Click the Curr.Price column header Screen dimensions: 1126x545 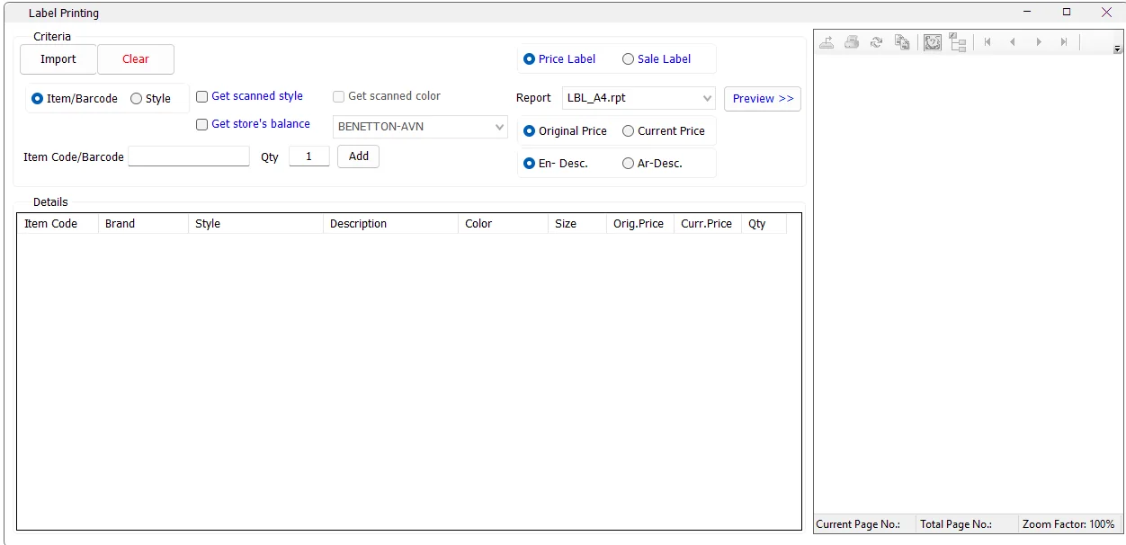(708, 224)
